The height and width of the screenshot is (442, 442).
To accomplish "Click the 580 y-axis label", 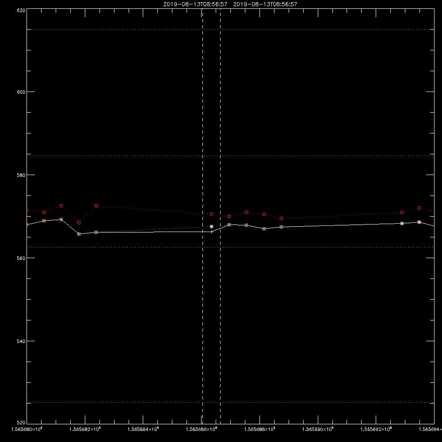I will (x=21, y=175).
